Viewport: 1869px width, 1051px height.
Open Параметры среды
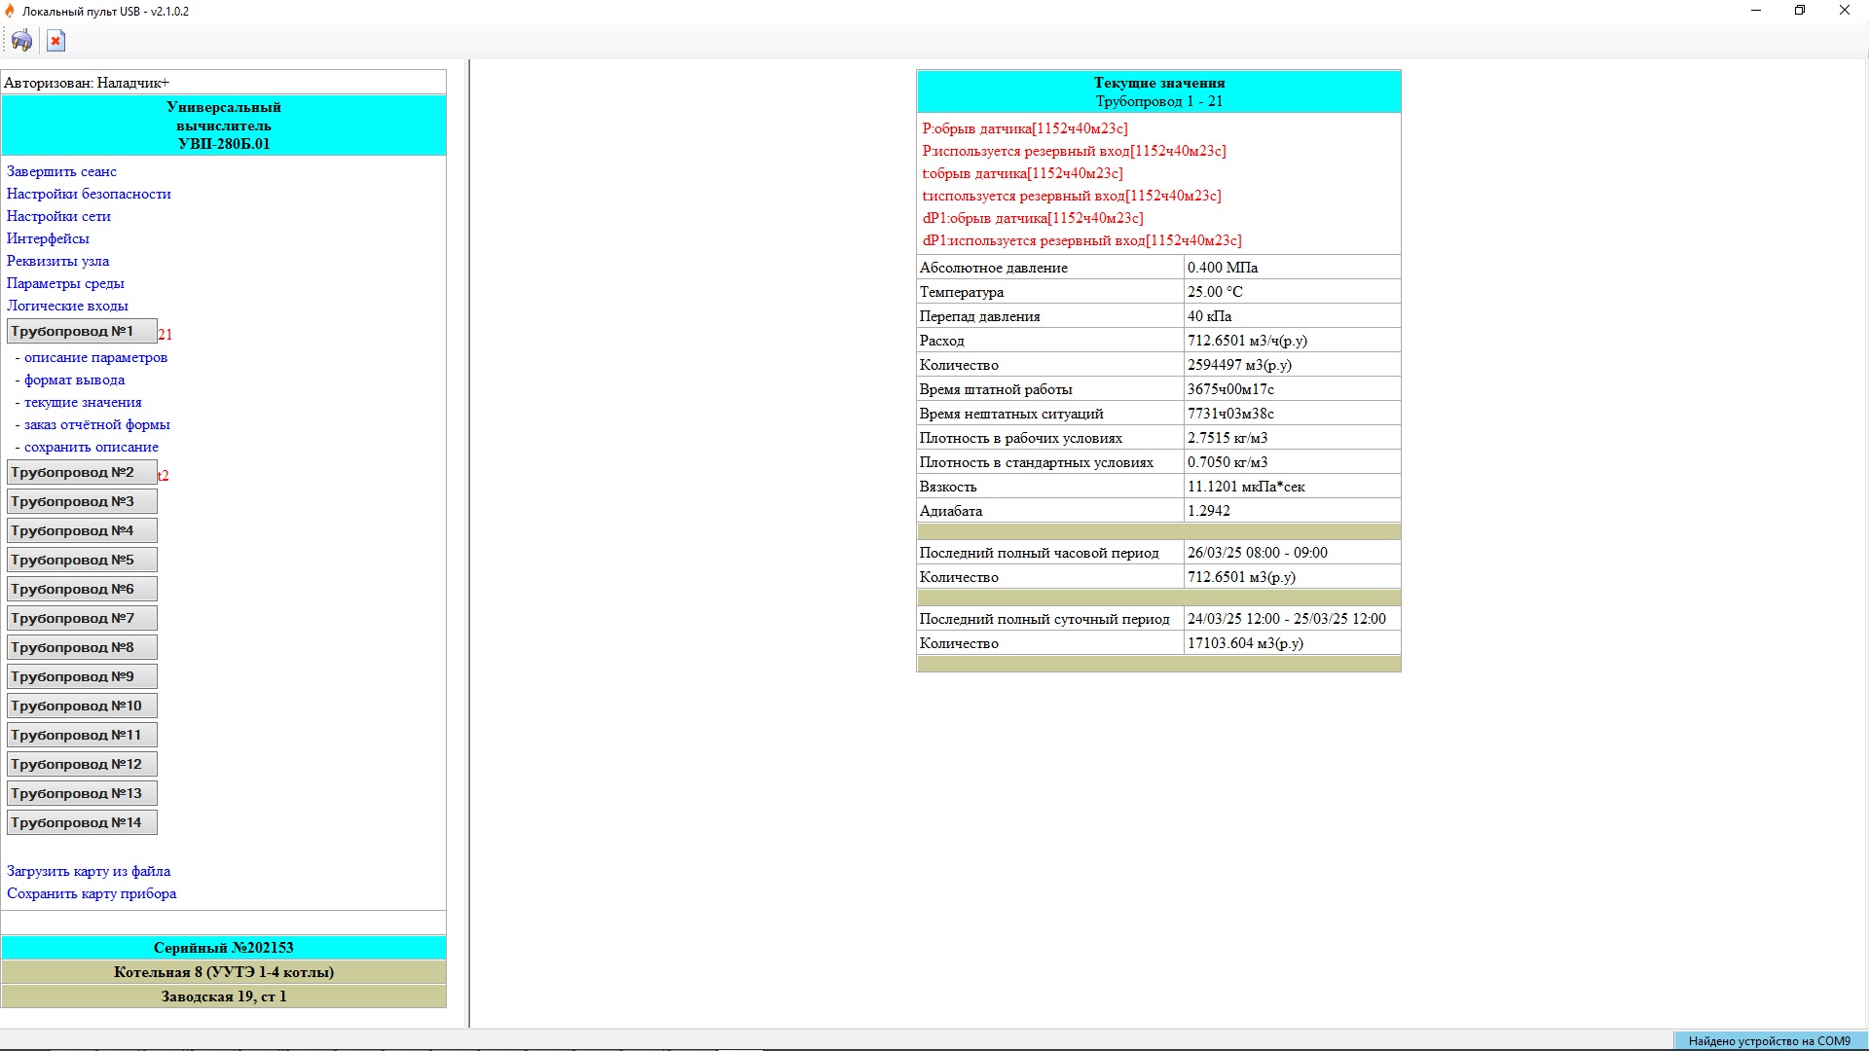point(65,283)
